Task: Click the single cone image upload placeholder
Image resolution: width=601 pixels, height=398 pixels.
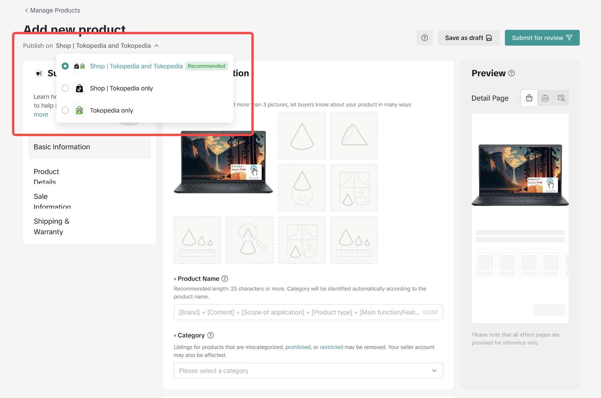Action: [302, 136]
